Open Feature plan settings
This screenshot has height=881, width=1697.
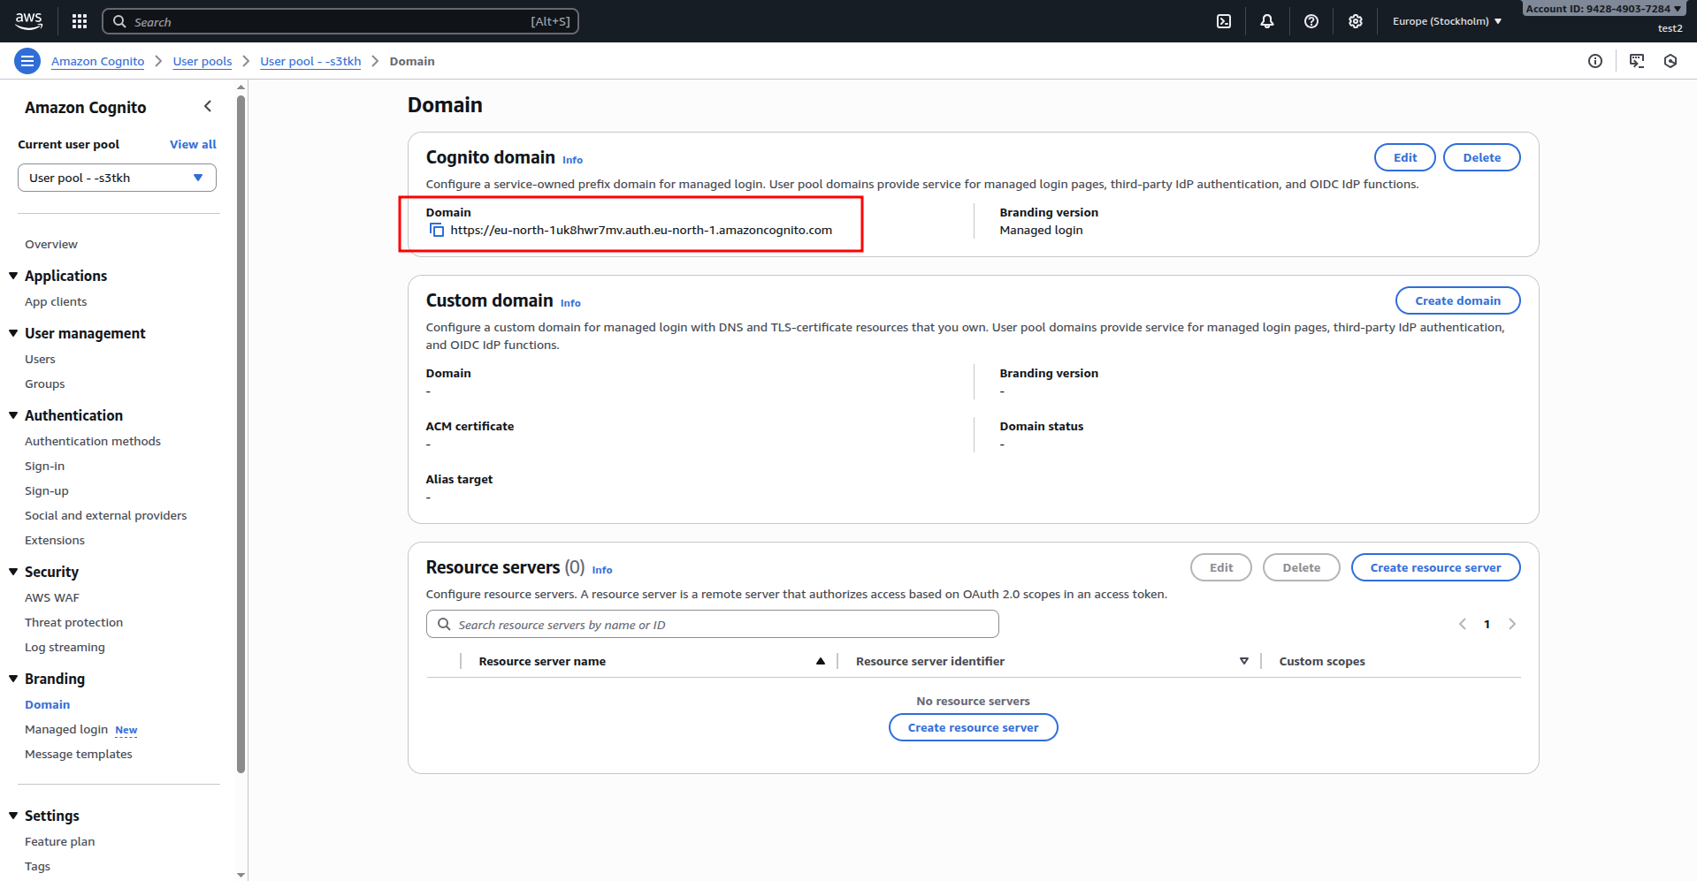60,841
